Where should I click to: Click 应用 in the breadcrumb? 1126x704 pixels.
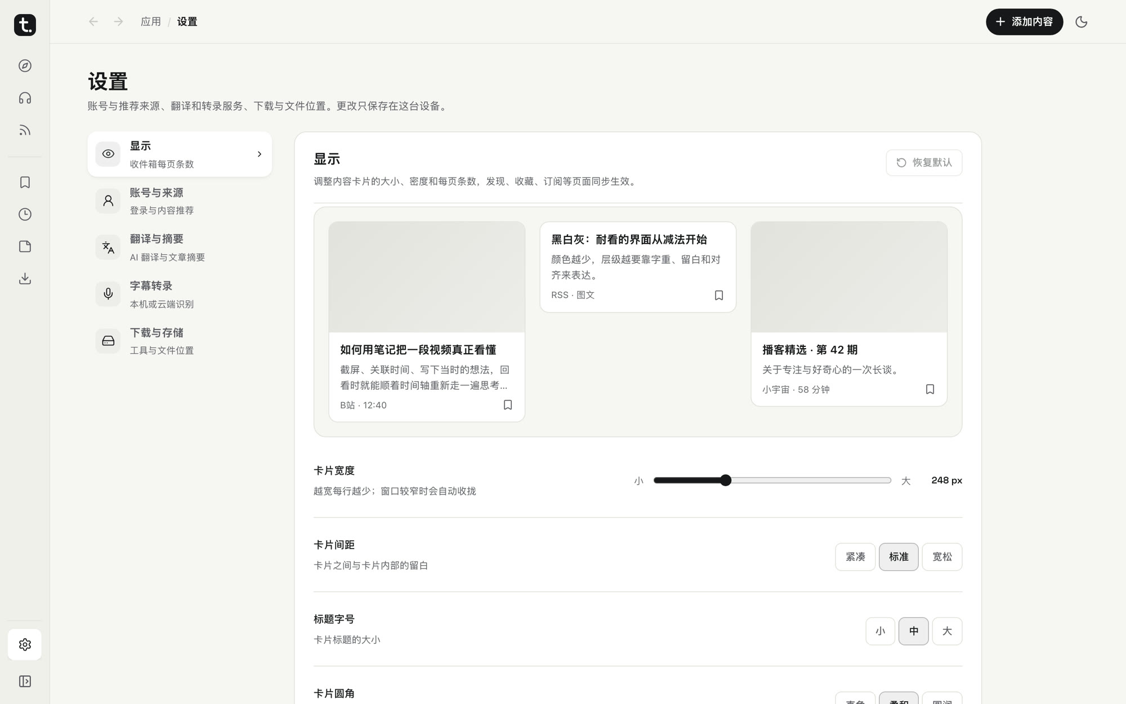[x=151, y=21]
